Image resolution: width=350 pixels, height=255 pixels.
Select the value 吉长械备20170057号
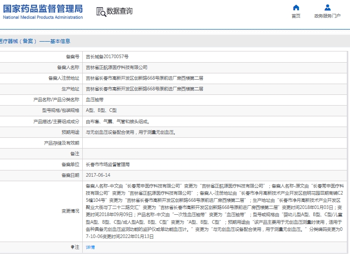pos(107,56)
